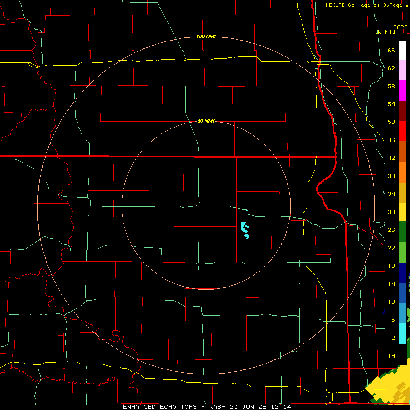Click the 10 value on the legend scale

(x=391, y=302)
